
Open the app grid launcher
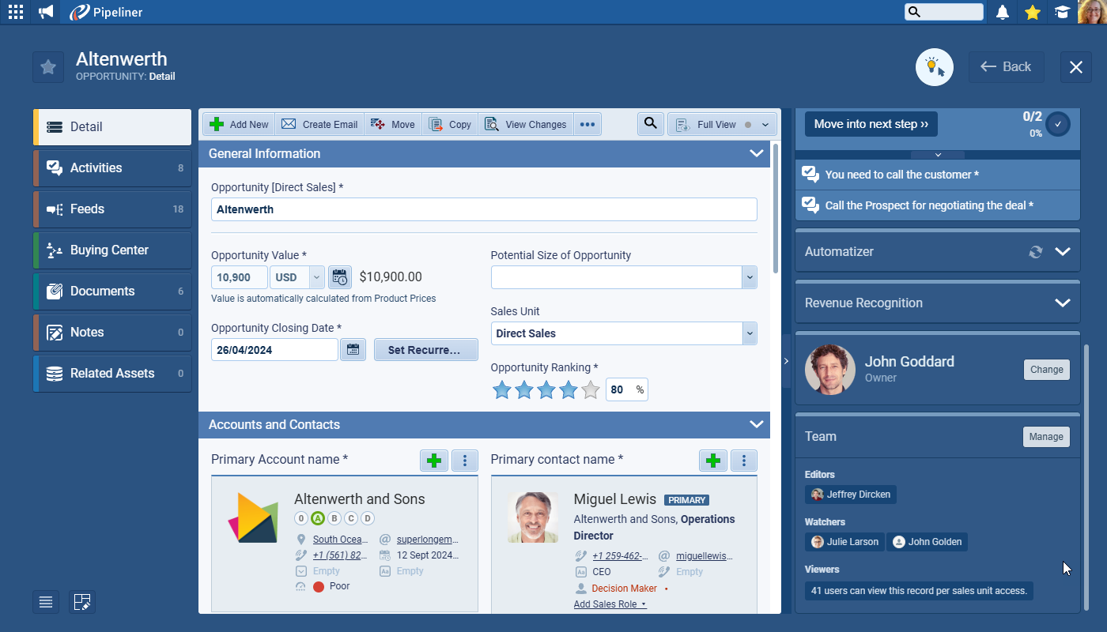coord(15,12)
